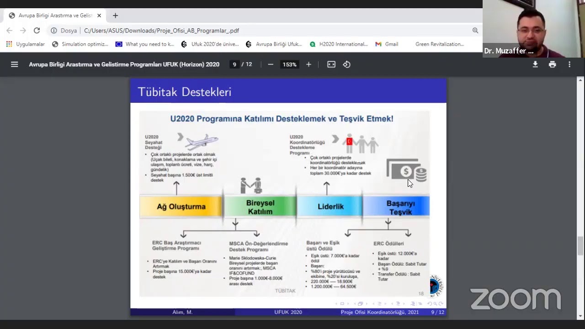This screenshot has height=329, width=585.
Task: Click the vertical scrollbar thumb
Action: click(x=580, y=246)
